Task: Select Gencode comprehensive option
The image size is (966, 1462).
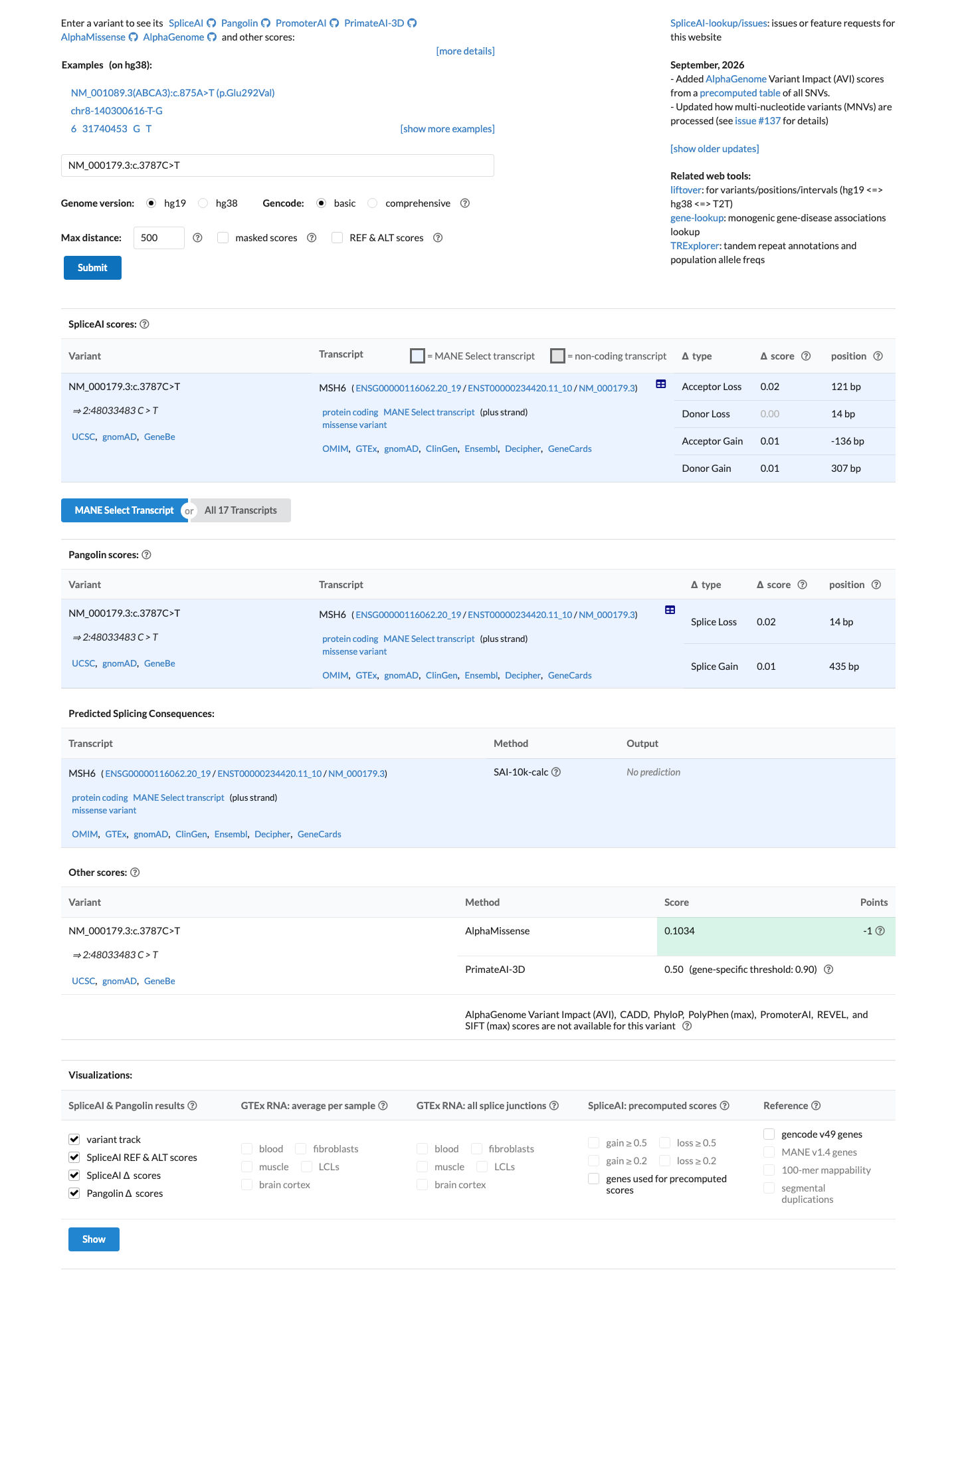Action: point(373,203)
